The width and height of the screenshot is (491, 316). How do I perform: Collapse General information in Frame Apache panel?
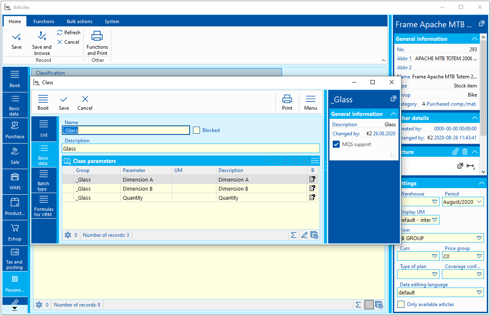[x=475, y=39]
